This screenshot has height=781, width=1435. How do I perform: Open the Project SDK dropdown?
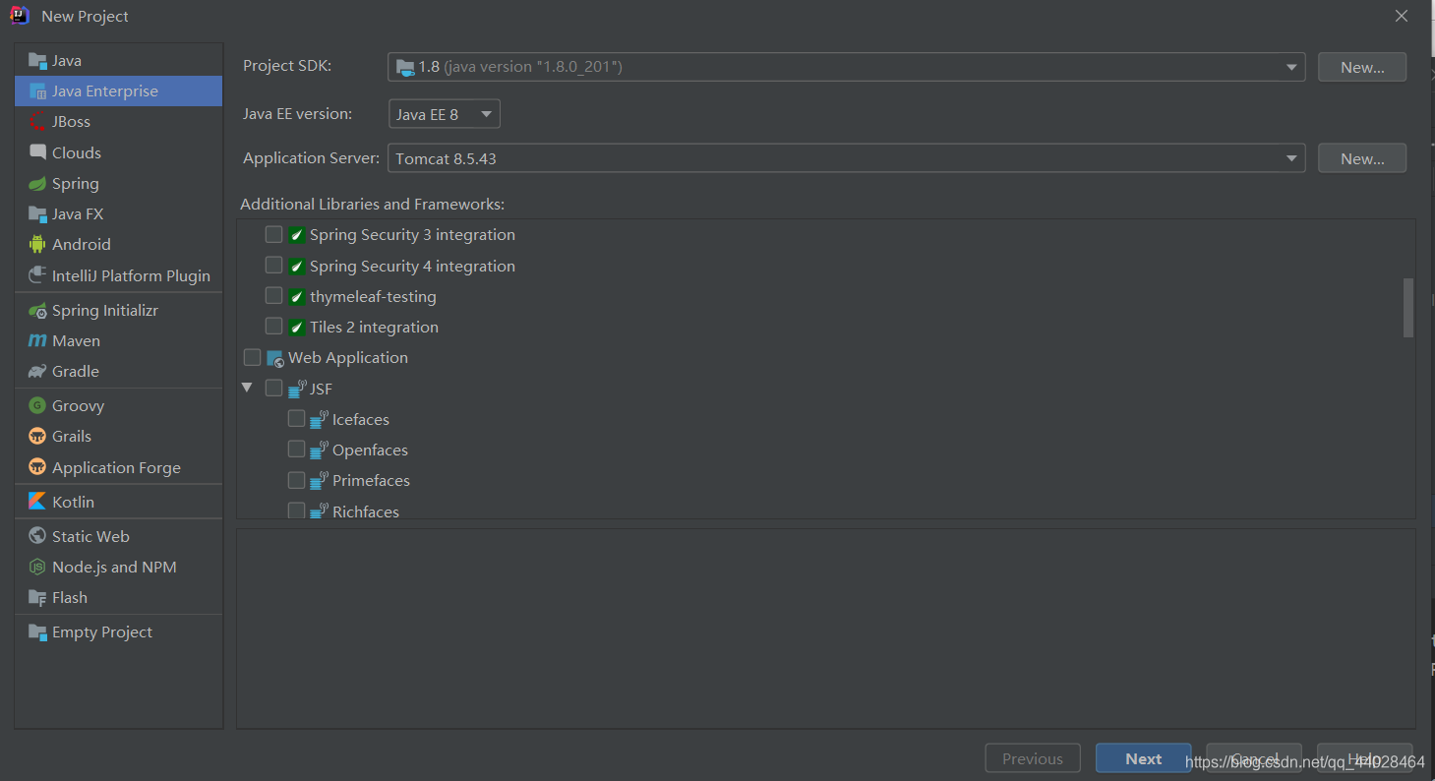[x=846, y=67]
